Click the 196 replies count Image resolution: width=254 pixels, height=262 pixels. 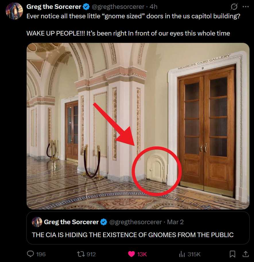pos(41,254)
